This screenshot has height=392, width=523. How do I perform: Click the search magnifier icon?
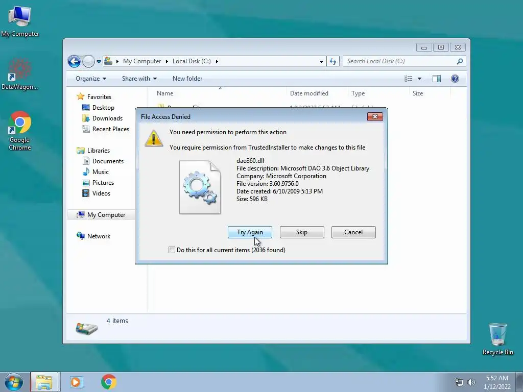coord(460,61)
